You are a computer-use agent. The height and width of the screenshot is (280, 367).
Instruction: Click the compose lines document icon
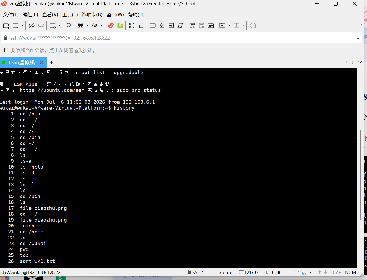pyautogui.click(x=211, y=25)
